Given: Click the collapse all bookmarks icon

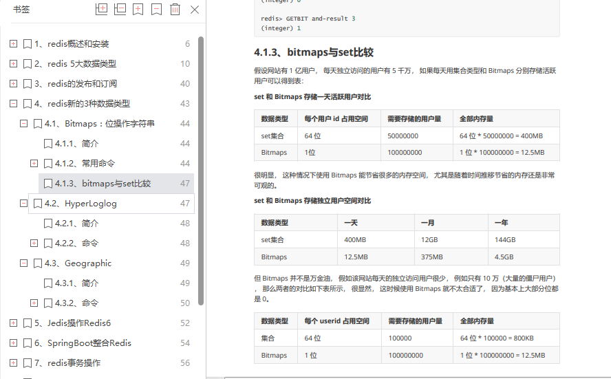Looking at the screenshot, I should point(120,10).
